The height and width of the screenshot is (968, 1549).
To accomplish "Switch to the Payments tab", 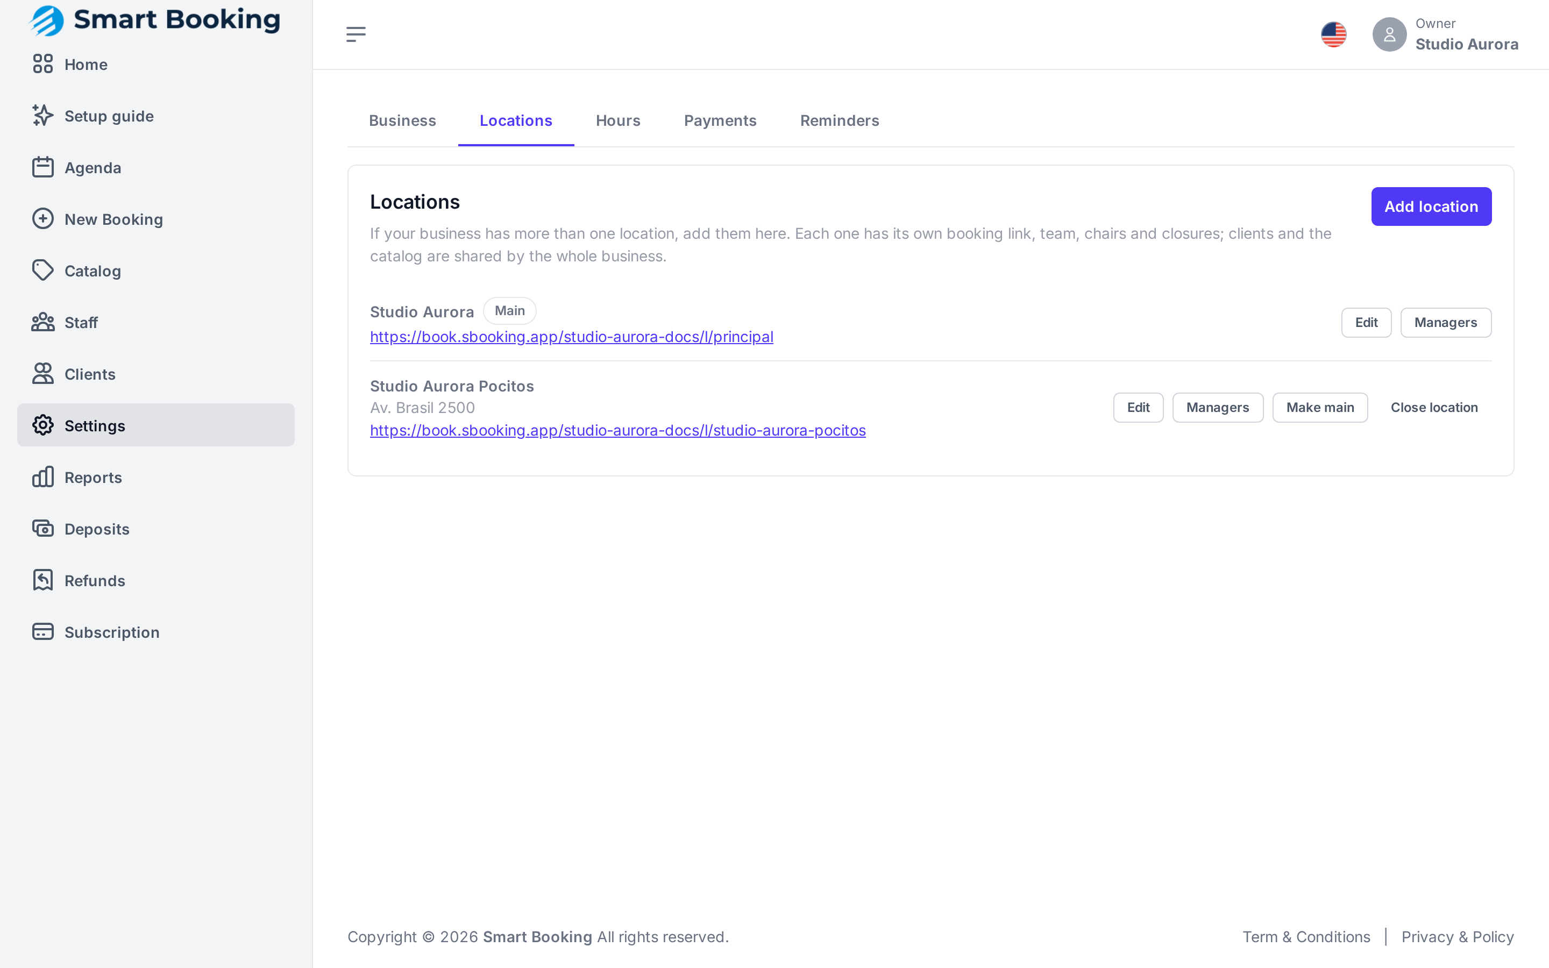I will (720, 120).
